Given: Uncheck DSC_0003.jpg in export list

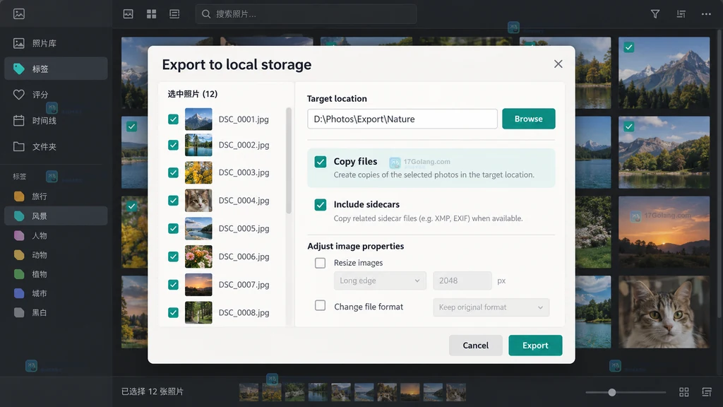Looking at the screenshot, I should (x=174, y=172).
